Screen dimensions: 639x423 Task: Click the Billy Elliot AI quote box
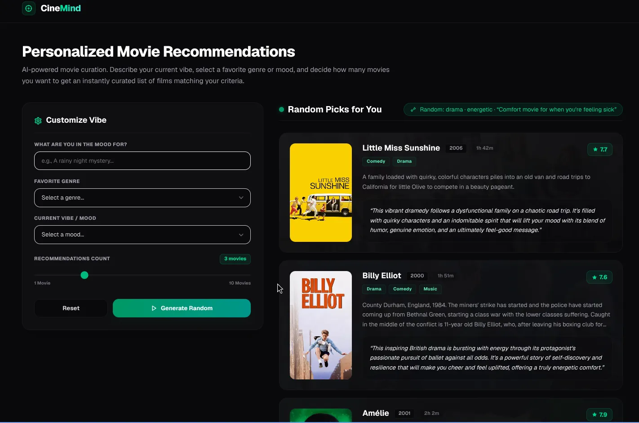(488, 358)
